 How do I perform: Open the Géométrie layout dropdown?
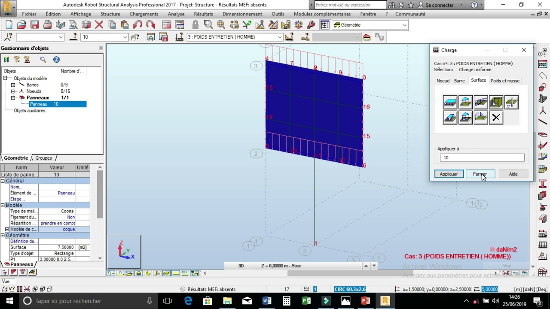(x=370, y=25)
